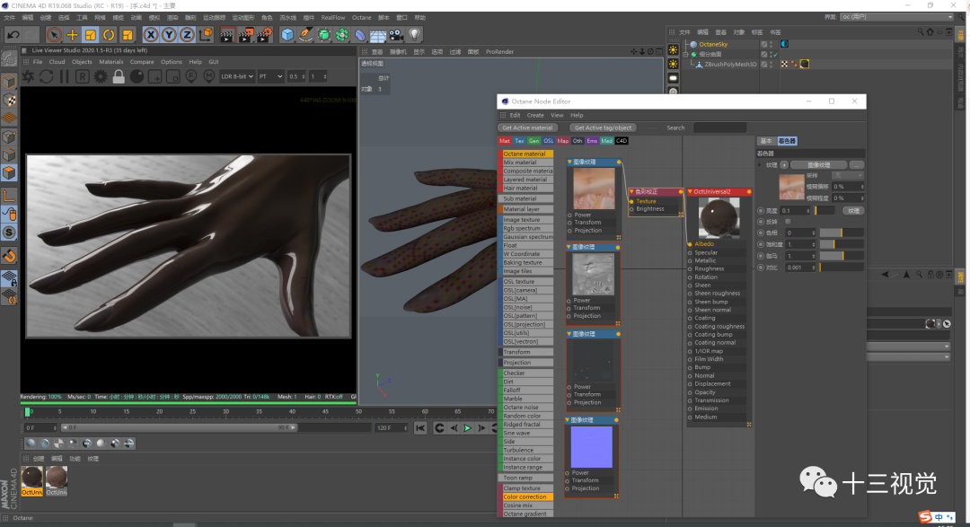Click the Node Editor Search field
The height and width of the screenshot is (527, 970).
(x=720, y=128)
